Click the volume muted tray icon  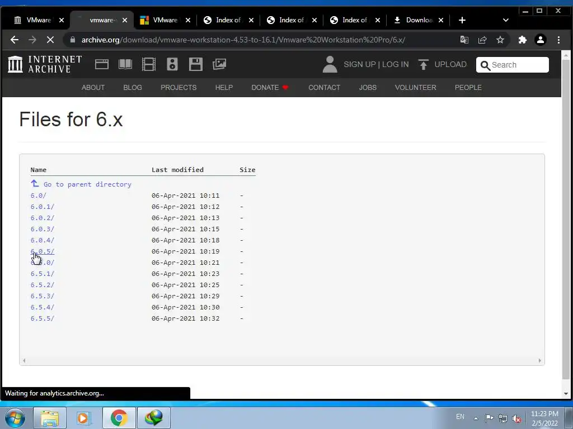point(516,418)
